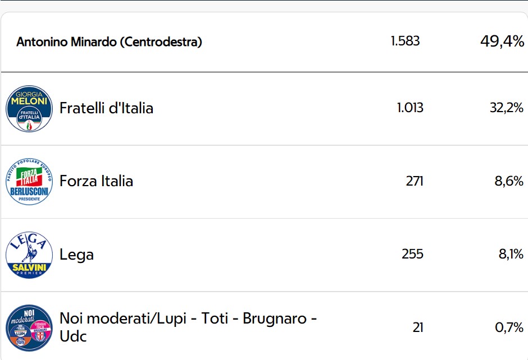The width and height of the screenshot is (528, 360).
Task: Click the Lega Salvini Premier logo
Action: [x=29, y=255]
